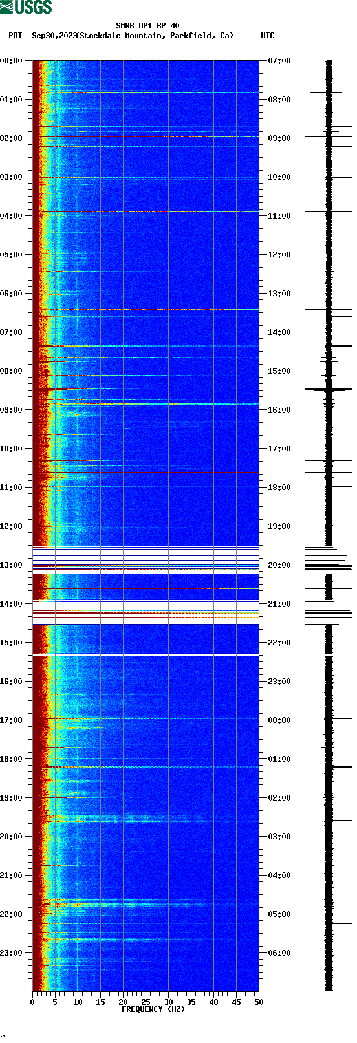Screen dimensions: 357x1043
Task: Click the 10 Hz frequency tick label
Action: pos(78,1002)
